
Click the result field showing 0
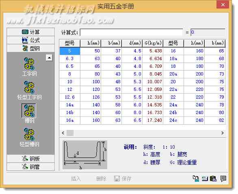(x=208, y=32)
